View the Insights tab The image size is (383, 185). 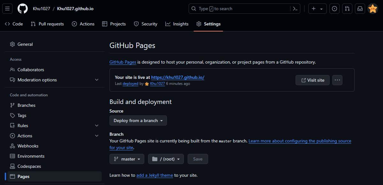[x=177, y=24]
